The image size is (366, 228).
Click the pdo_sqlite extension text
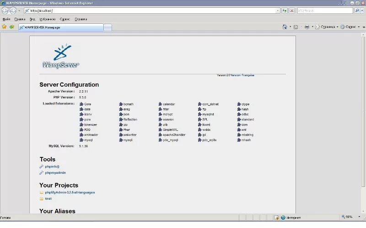(x=210, y=140)
